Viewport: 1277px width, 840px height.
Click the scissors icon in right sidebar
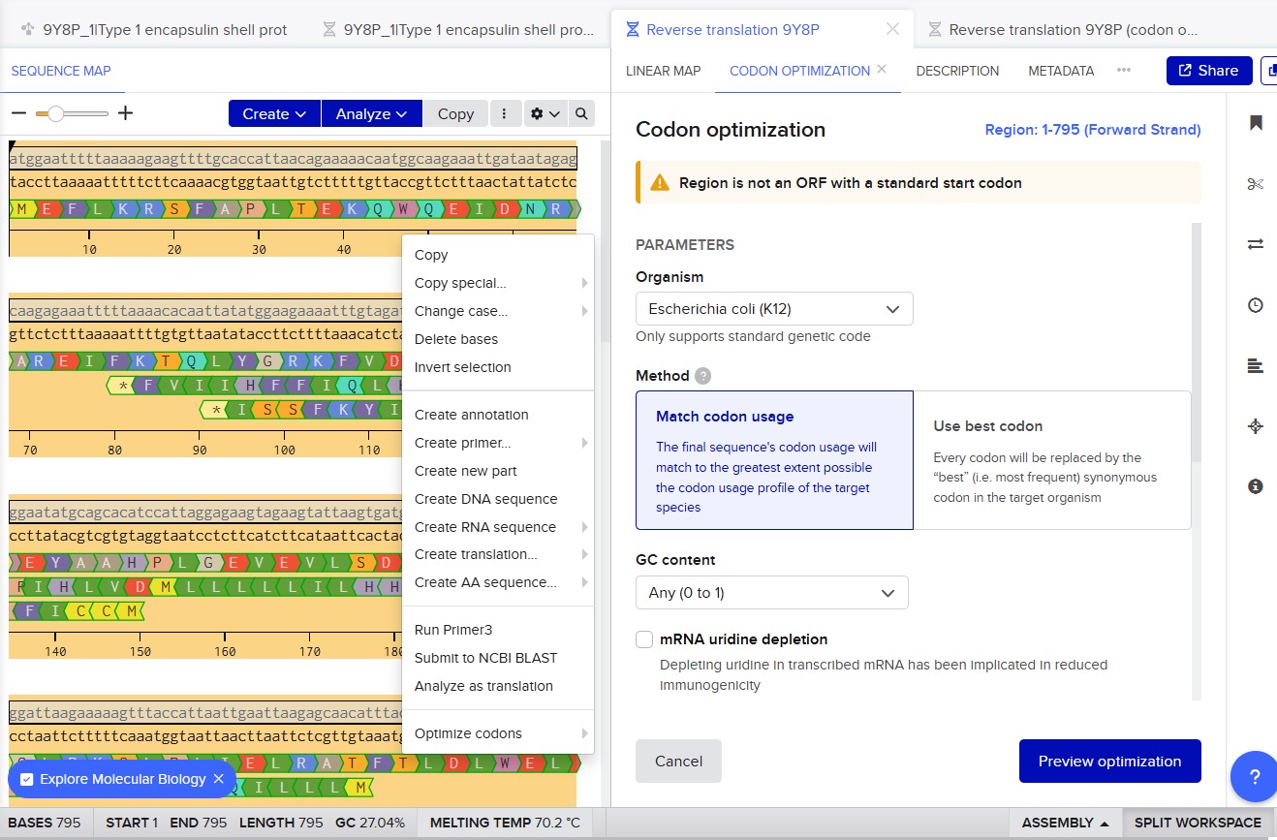tap(1256, 184)
